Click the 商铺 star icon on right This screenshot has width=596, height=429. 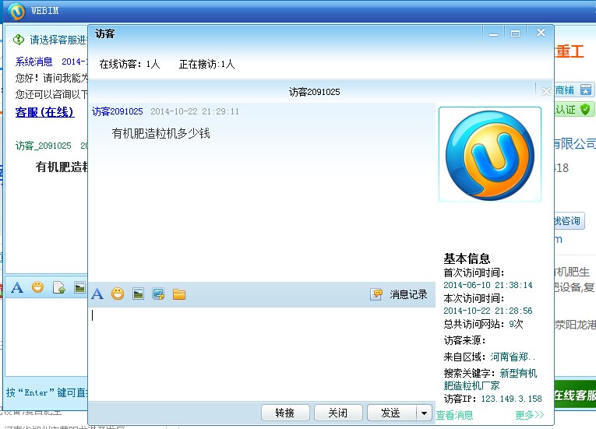coord(586,90)
